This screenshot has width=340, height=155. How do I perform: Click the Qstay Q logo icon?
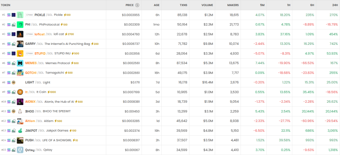point(20,150)
